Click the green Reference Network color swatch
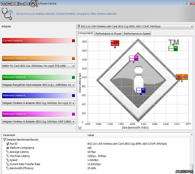 (x=73, y=77)
